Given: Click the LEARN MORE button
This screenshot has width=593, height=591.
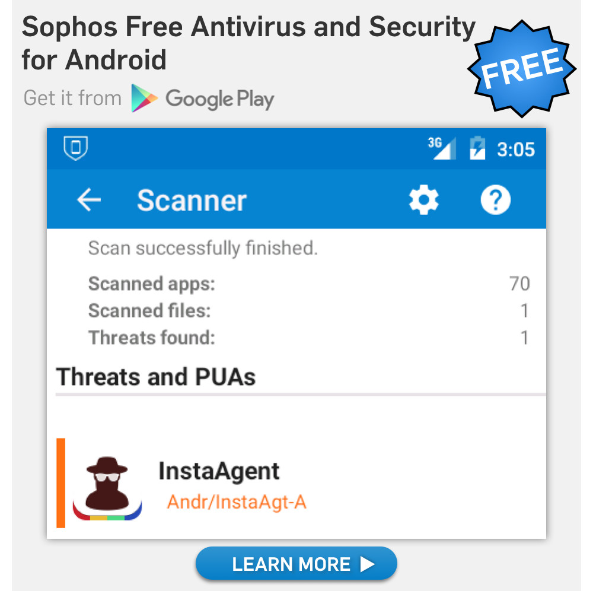Looking at the screenshot, I should click(296, 563).
